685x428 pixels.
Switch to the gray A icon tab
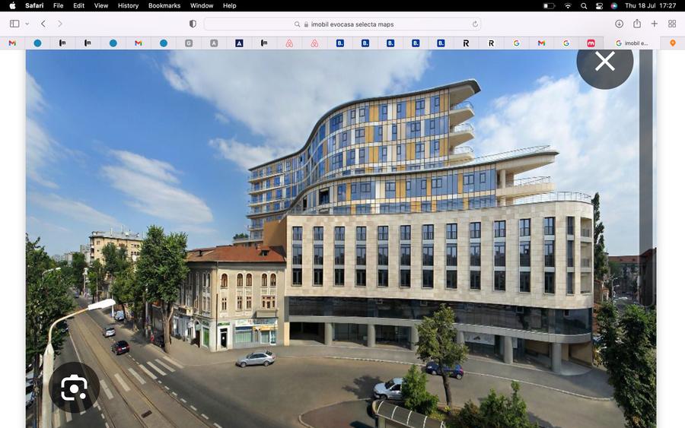point(214,43)
